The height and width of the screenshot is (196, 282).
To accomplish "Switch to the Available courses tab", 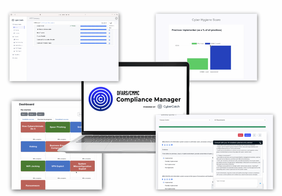I will pos(28,119).
